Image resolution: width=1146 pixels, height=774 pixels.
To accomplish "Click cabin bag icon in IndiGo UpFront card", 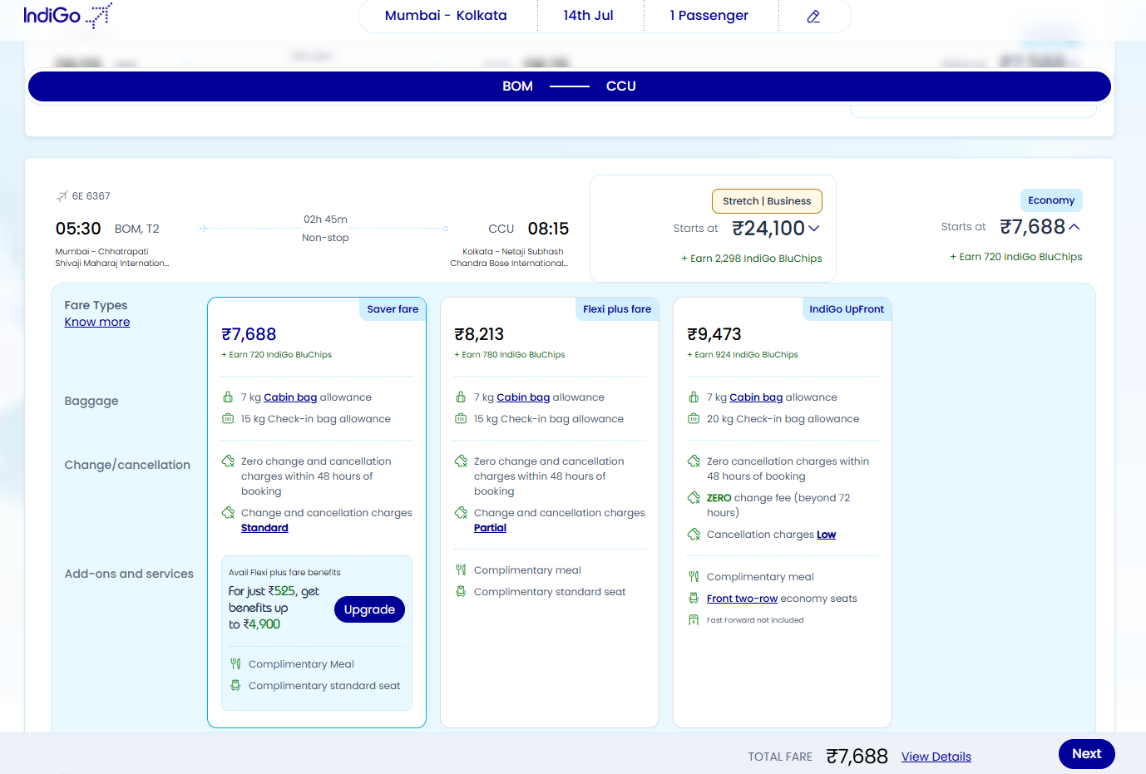I will click(694, 397).
